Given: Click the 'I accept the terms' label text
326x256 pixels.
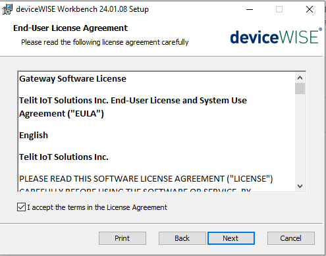Looking at the screenshot, I should coord(97,207).
